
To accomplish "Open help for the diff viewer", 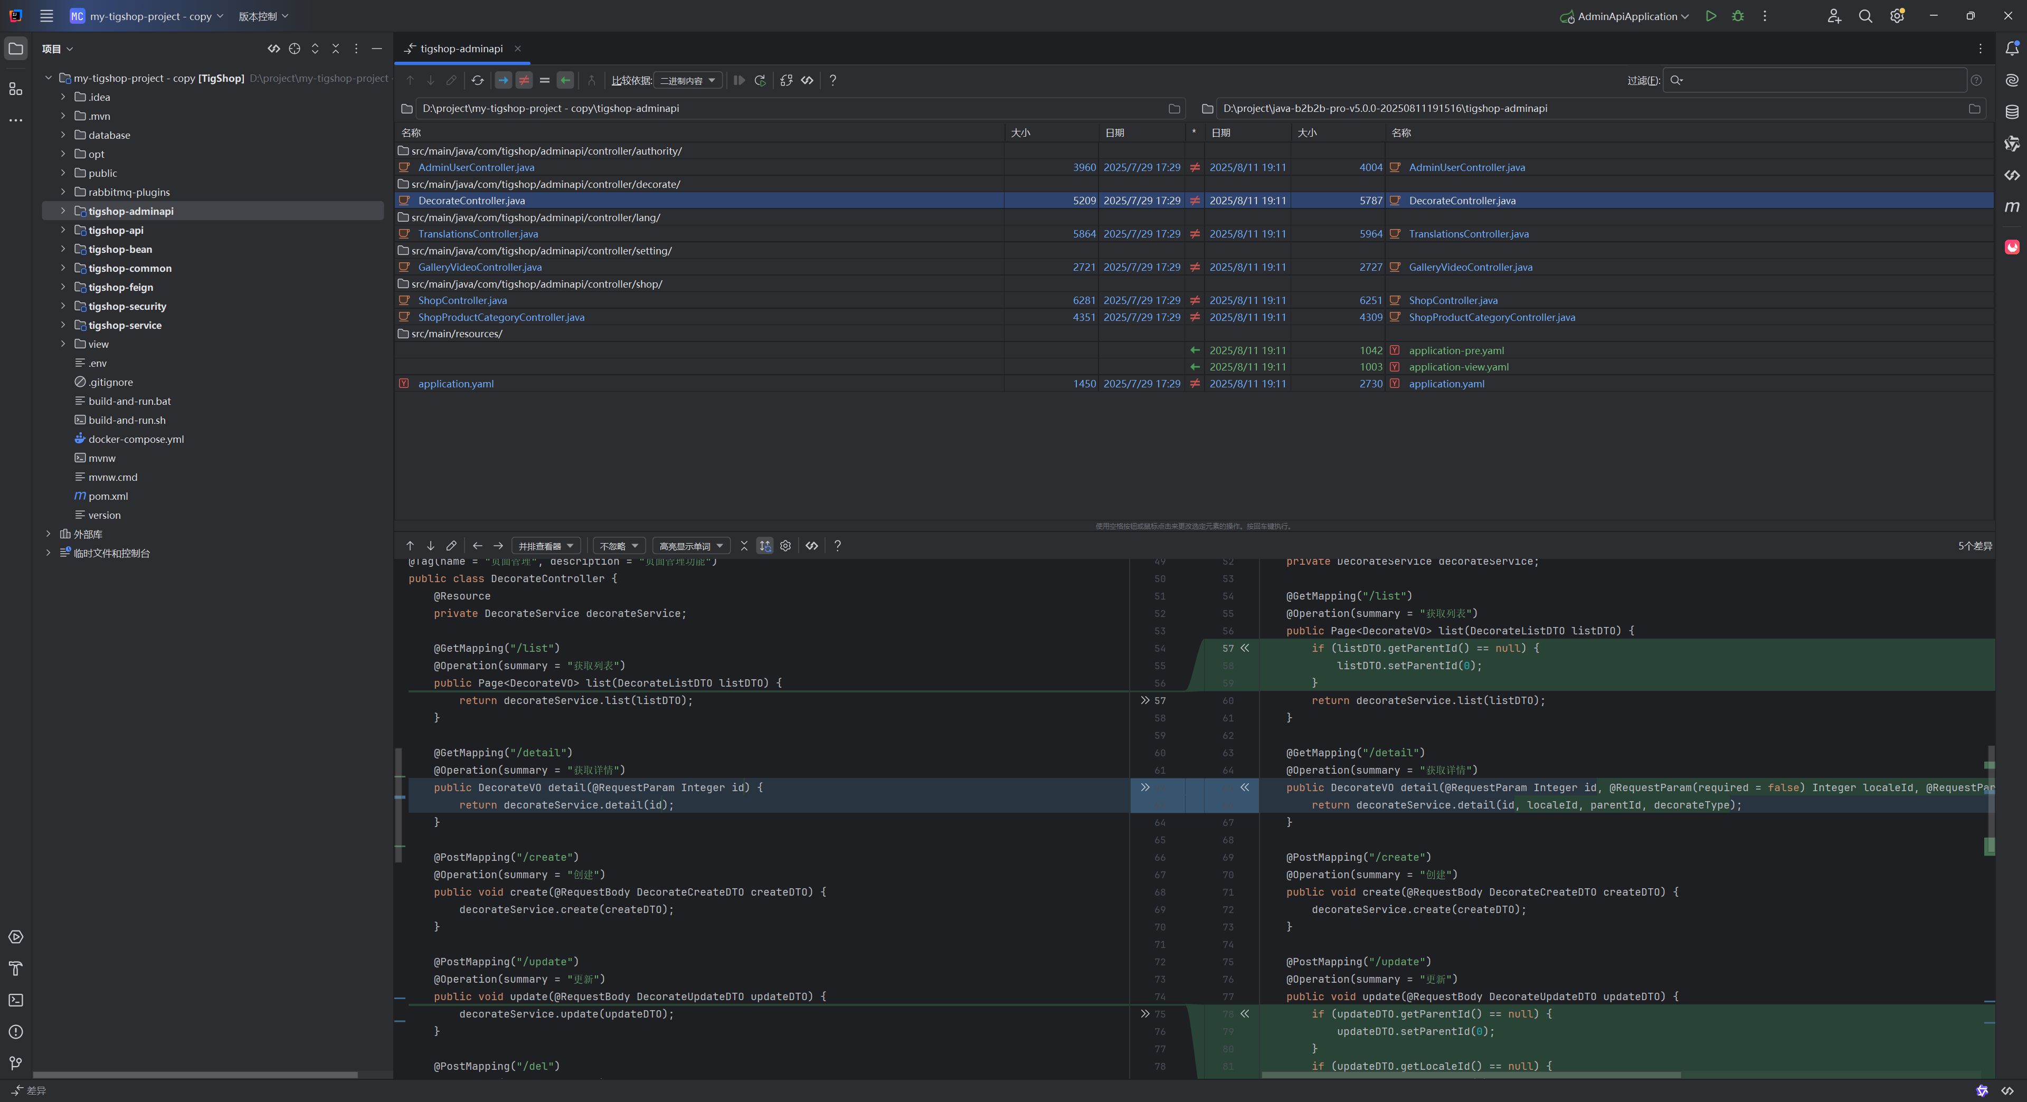I will coord(837,546).
